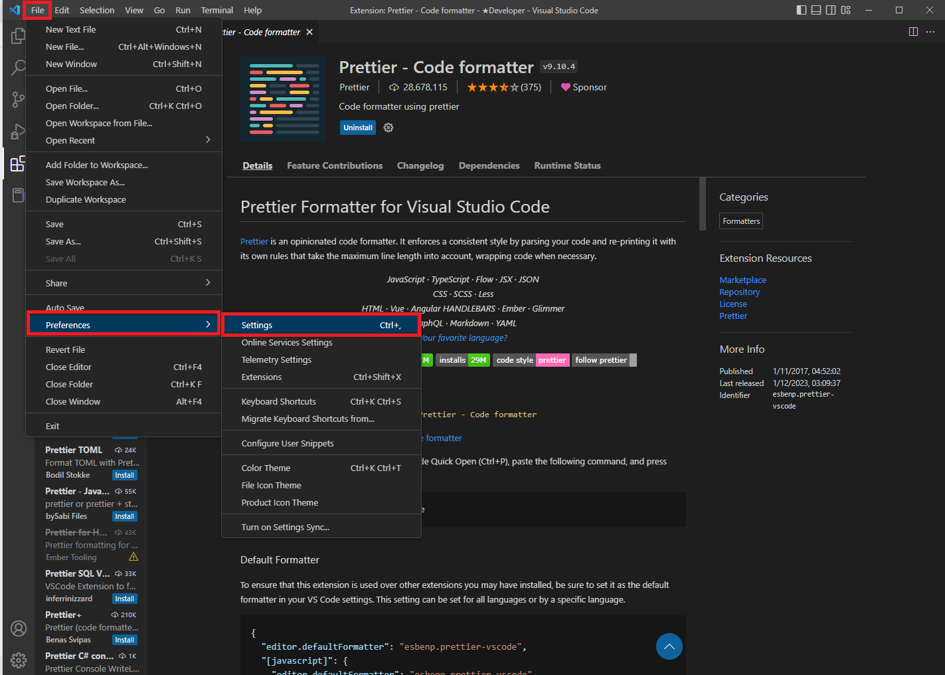Toggle the Auto Save menu option
945x675 pixels.
[x=124, y=308]
